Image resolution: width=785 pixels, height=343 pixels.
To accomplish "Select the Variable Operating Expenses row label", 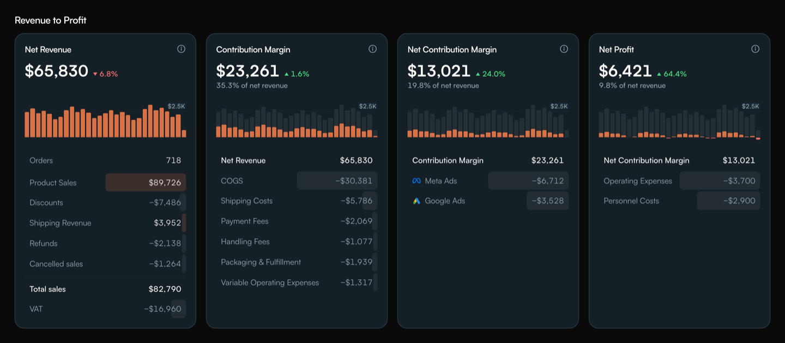I will (270, 282).
